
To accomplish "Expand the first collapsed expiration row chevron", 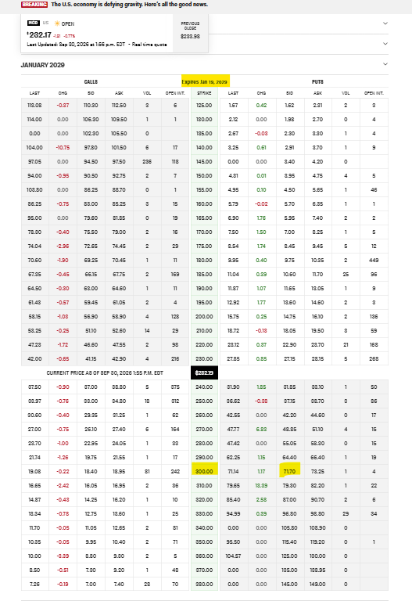I will point(385,23).
